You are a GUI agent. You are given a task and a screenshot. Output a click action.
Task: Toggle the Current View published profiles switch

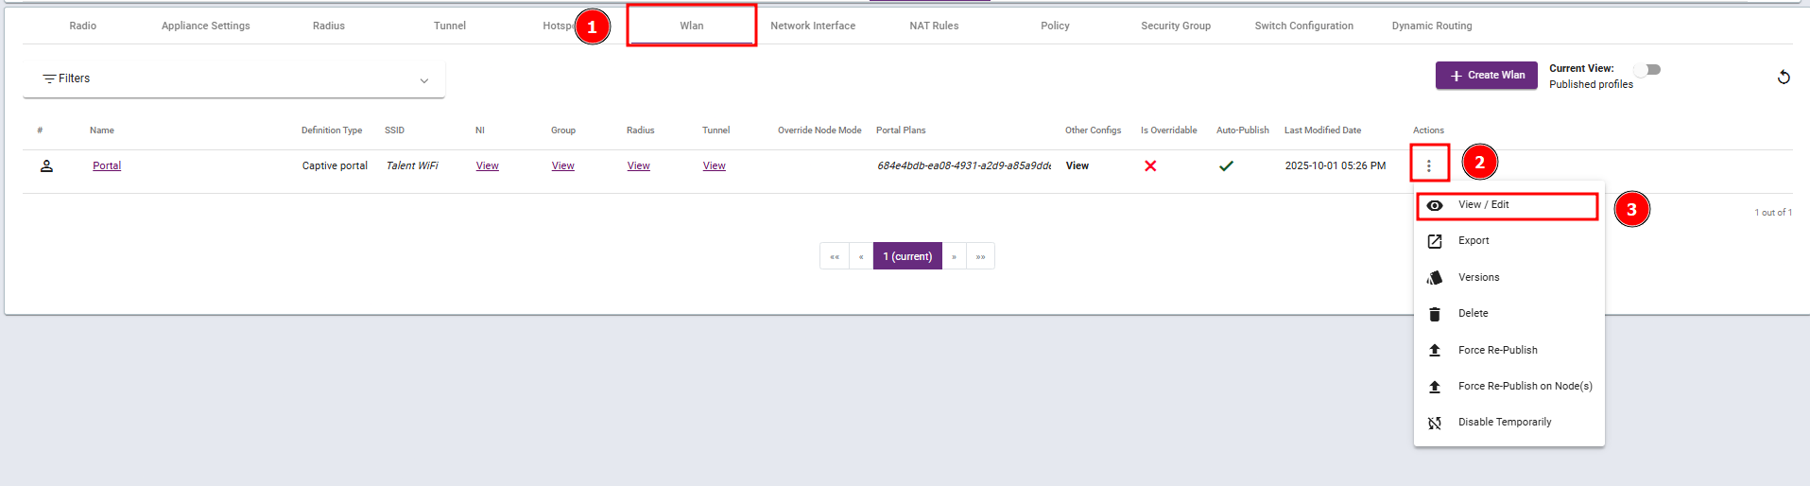[1647, 69]
